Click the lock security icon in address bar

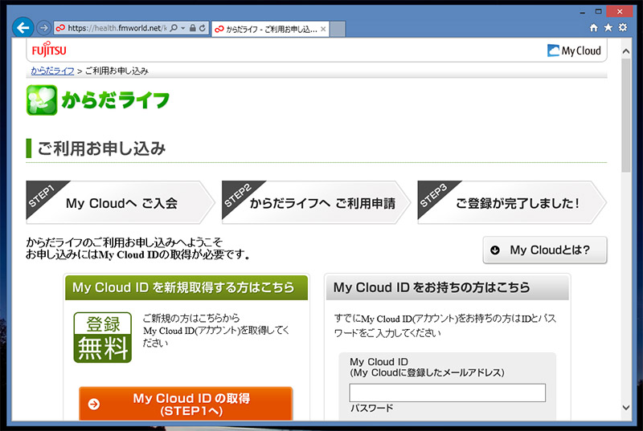tap(192, 28)
